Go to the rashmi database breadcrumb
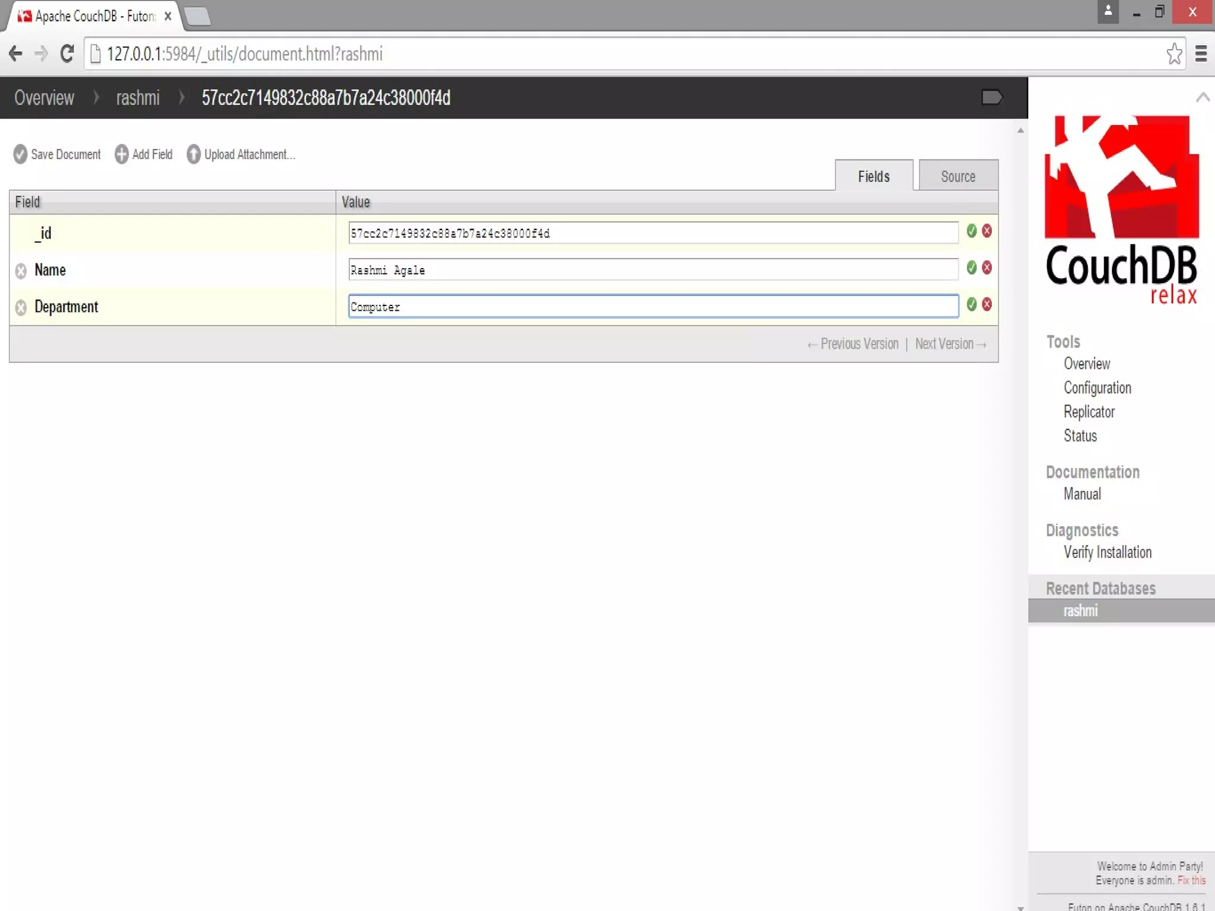This screenshot has height=911, width=1215. pos(138,98)
